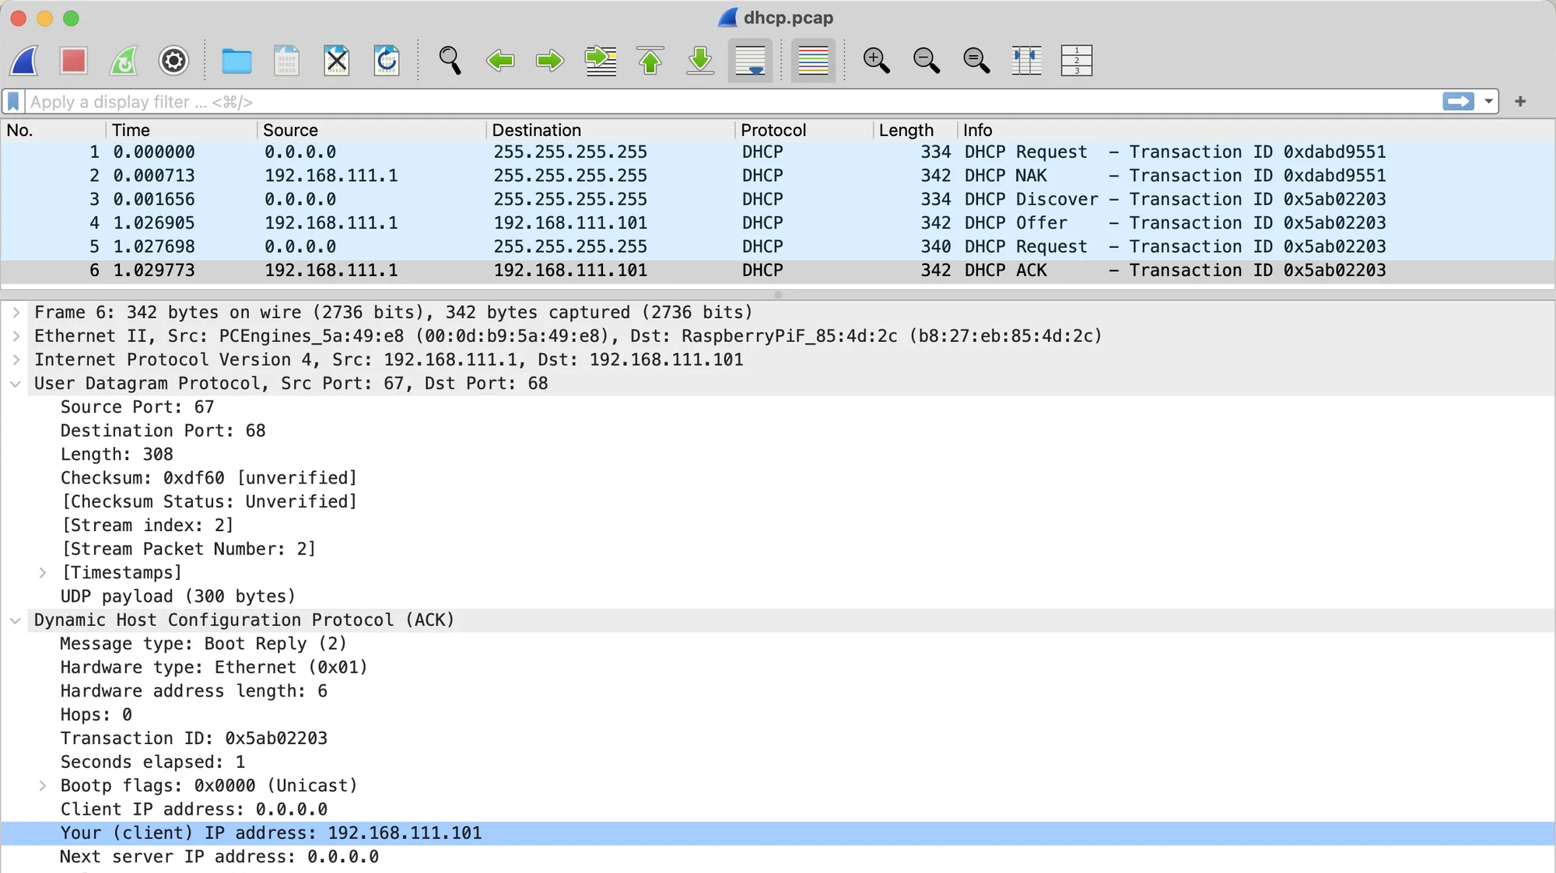Sort by No. column header
This screenshot has width=1556, height=873.
point(53,130)
